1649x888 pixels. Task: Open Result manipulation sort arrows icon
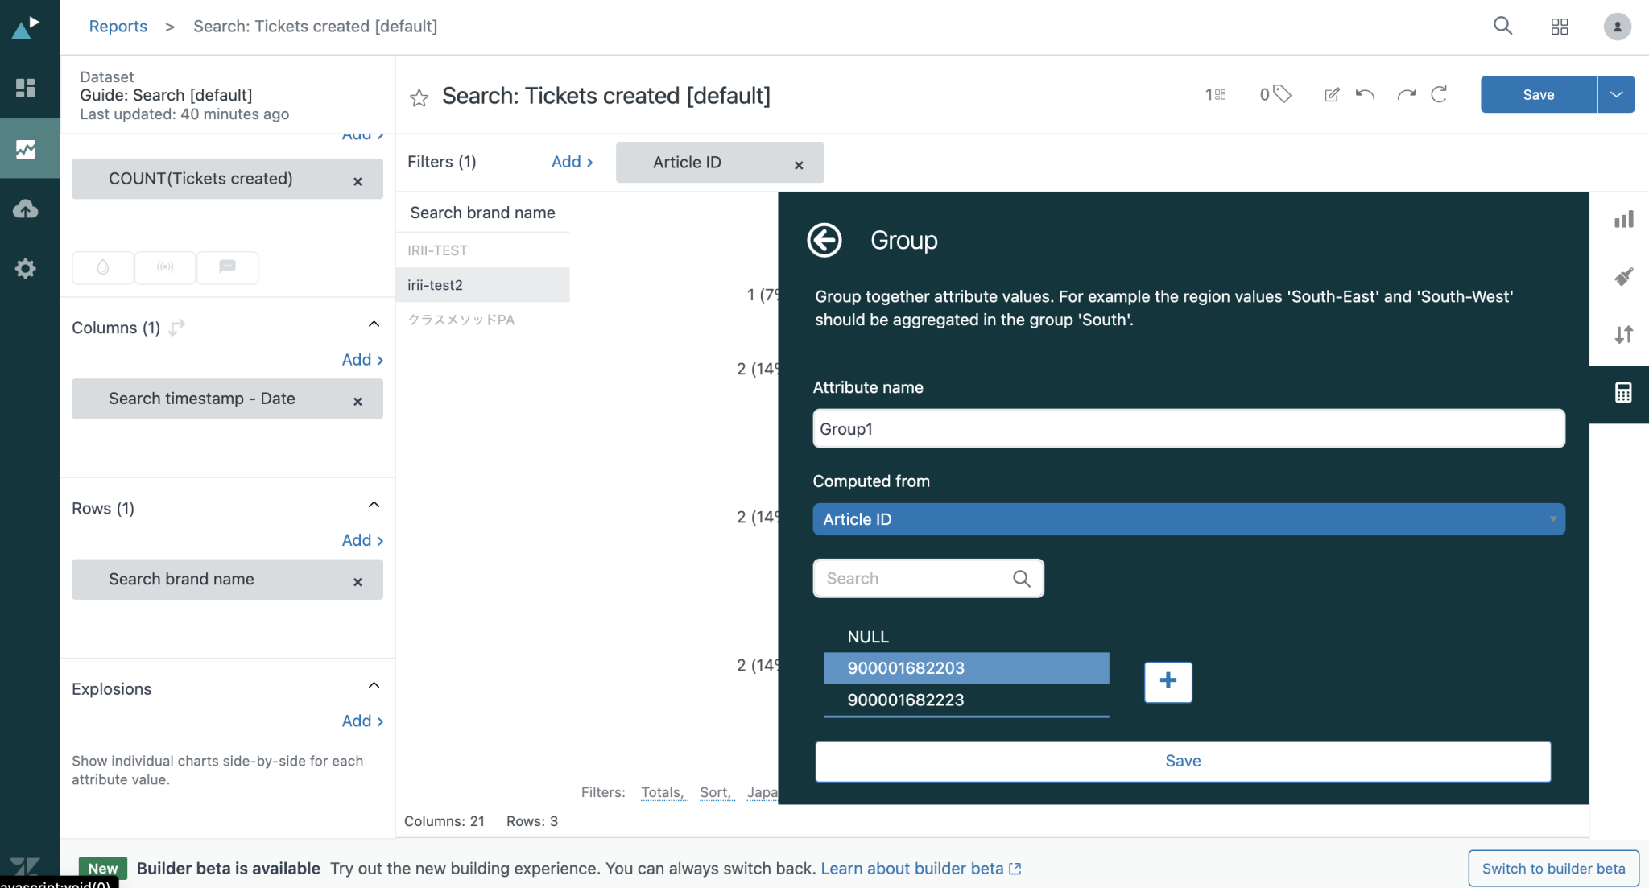pyautogui.click(x=1623, y=334)
